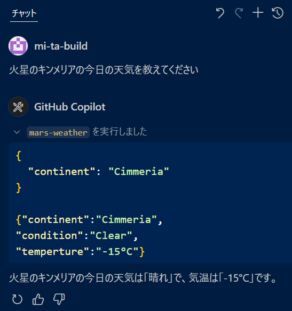Click the GitHub Copilot tools avatar
The height and width of the screenshot is (311, 292).
click(18, 107)
